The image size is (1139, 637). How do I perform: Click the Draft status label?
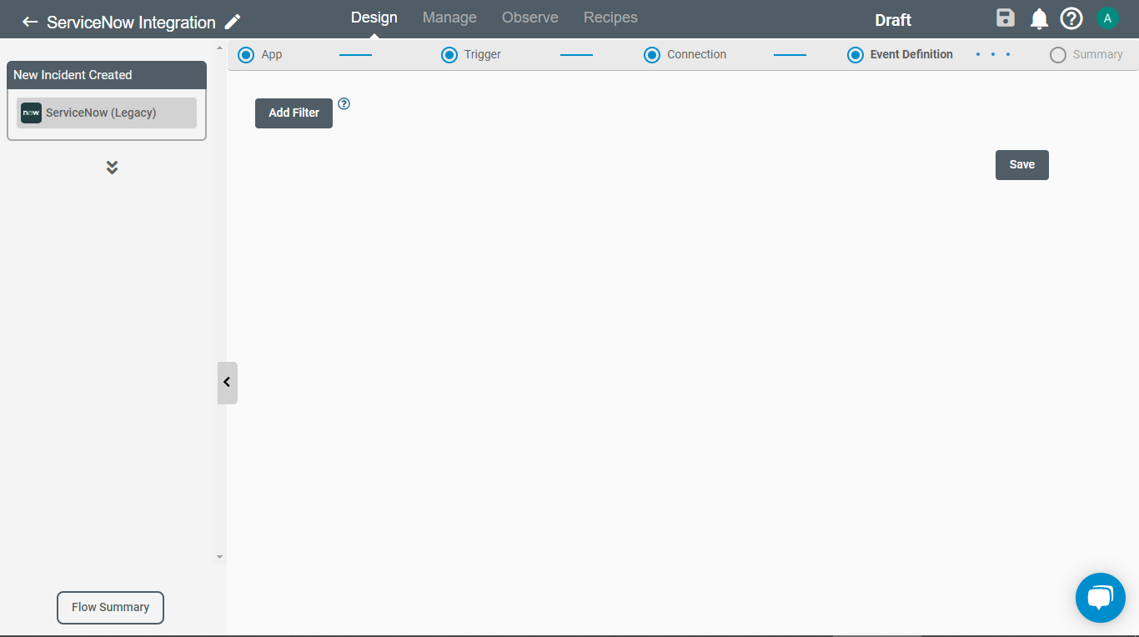coord(893,20)
